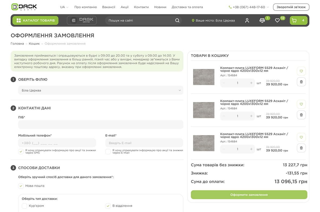Image resolution: width=320 pixels, height=212 pixels.
Task: Enable E-mail promotions checkbox
Action: tap(108, 151)
